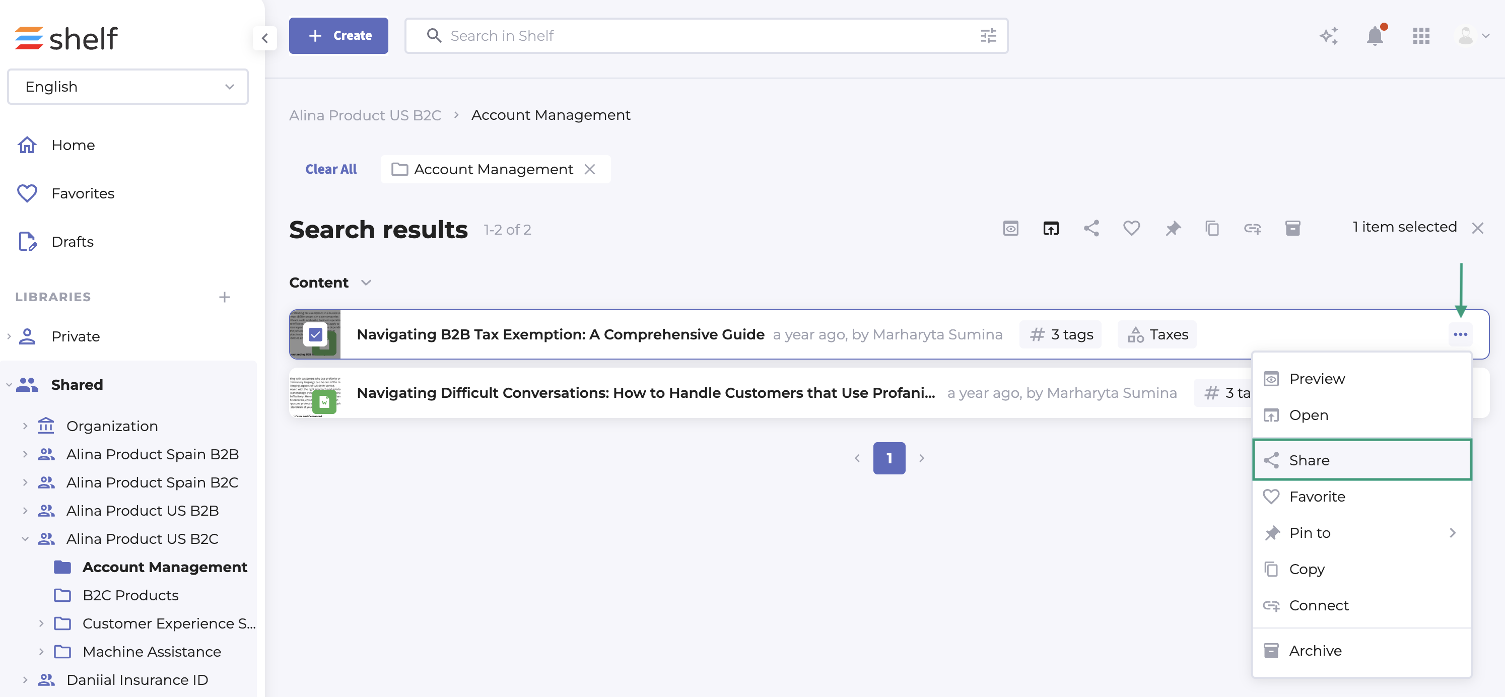
Task: Open the notifications bell
Action: (x=1375, y=36)
